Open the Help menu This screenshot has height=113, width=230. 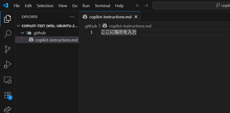(x=119, y=6)
